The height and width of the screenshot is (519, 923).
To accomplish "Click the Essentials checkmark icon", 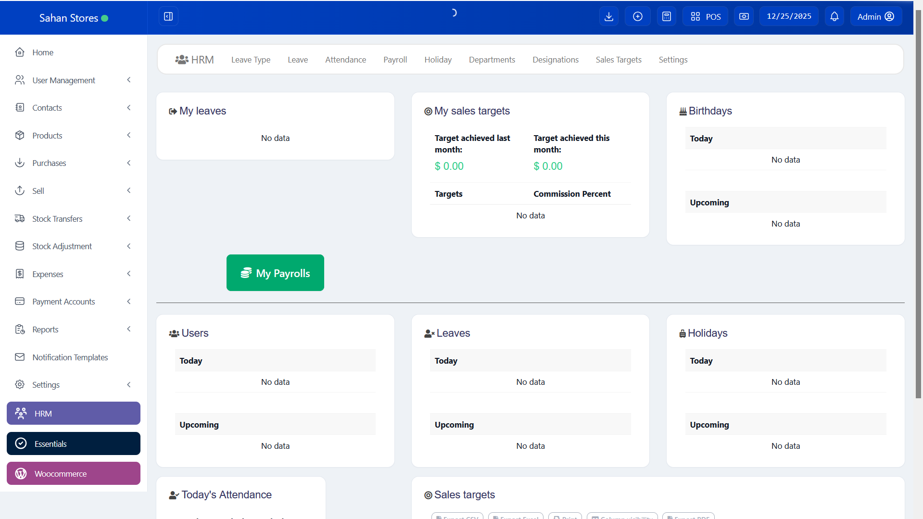I will 21,443.
